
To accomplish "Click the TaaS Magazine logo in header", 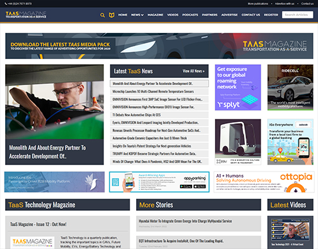I will (26, 15).
